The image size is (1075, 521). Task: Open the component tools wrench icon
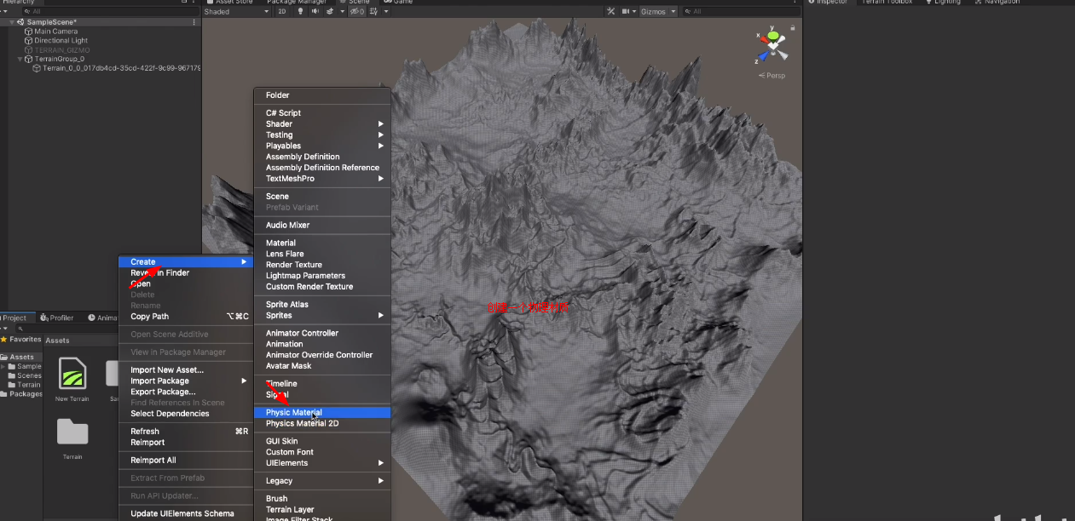[610, 12]
